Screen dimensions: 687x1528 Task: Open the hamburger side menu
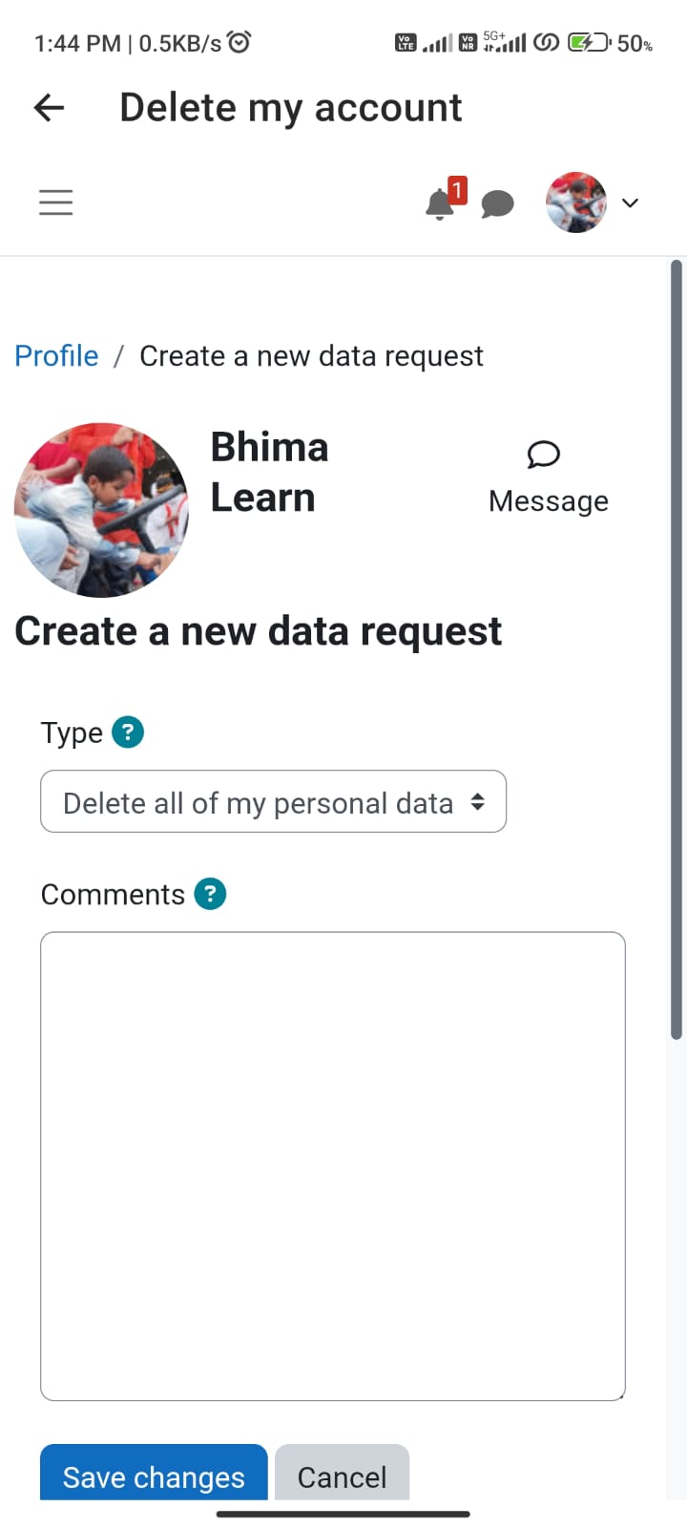56,202
